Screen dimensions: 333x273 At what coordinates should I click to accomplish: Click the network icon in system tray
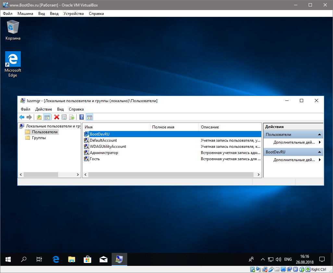coord(271,259)
